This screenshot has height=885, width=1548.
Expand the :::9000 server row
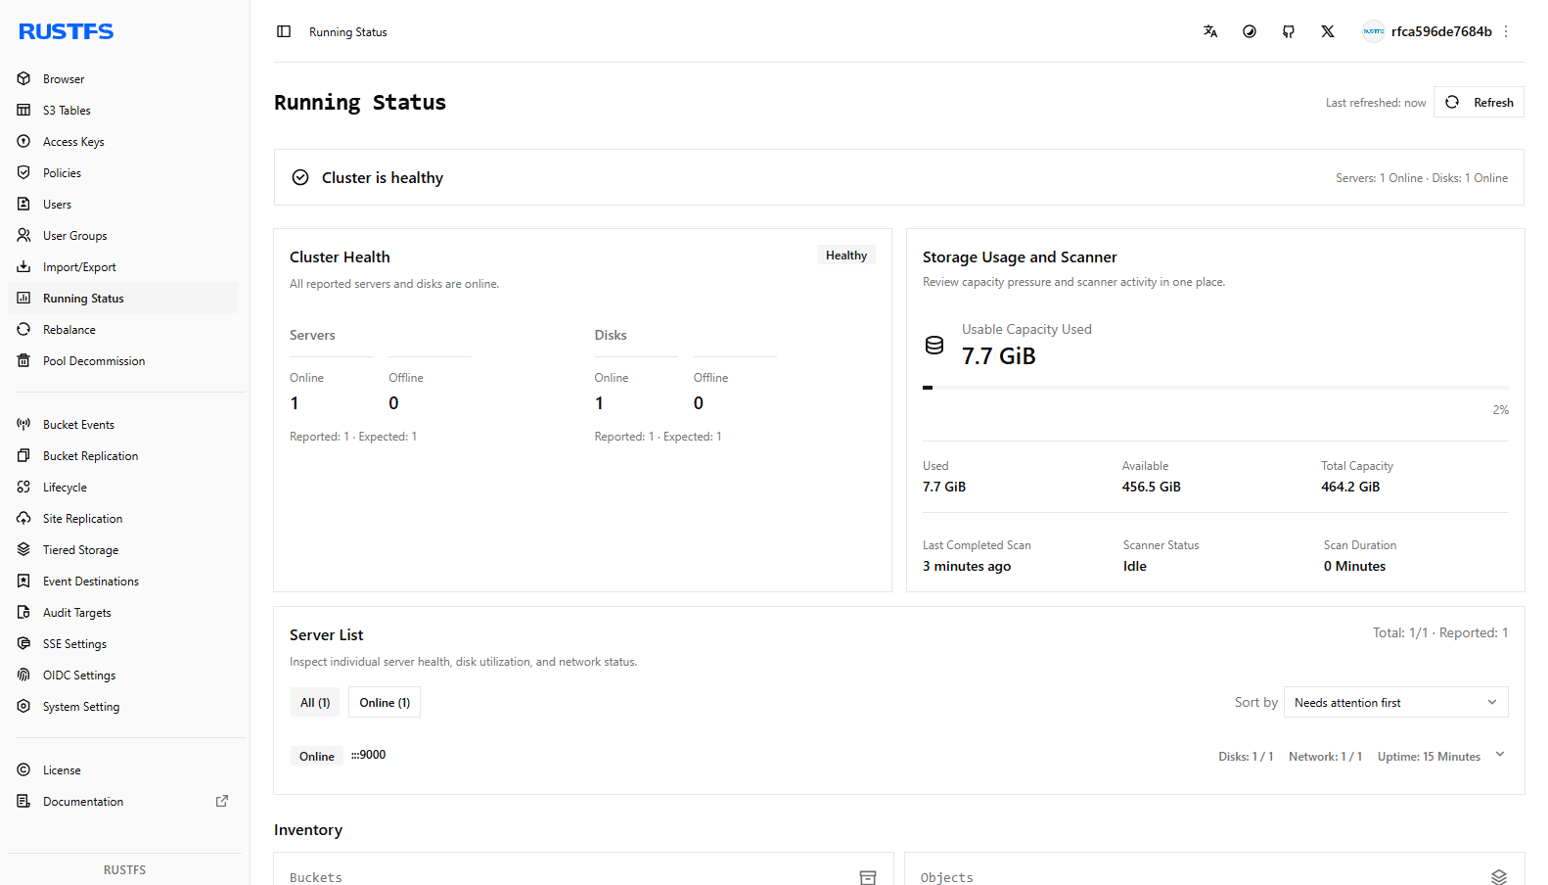coord(1500,755)
